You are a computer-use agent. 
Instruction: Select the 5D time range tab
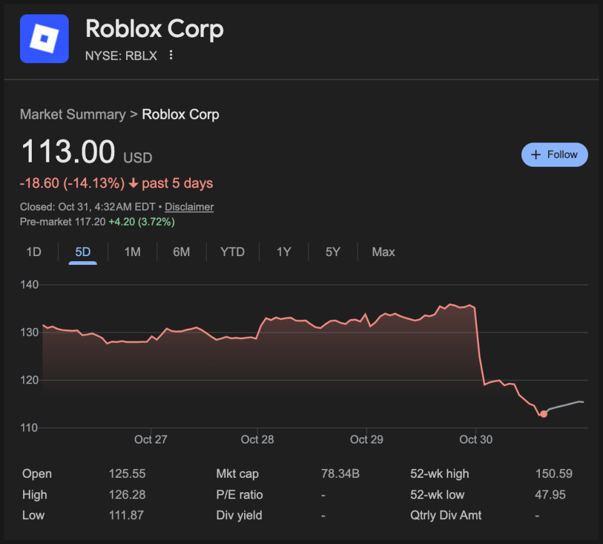pyautogui.click(x=82, y=252)
